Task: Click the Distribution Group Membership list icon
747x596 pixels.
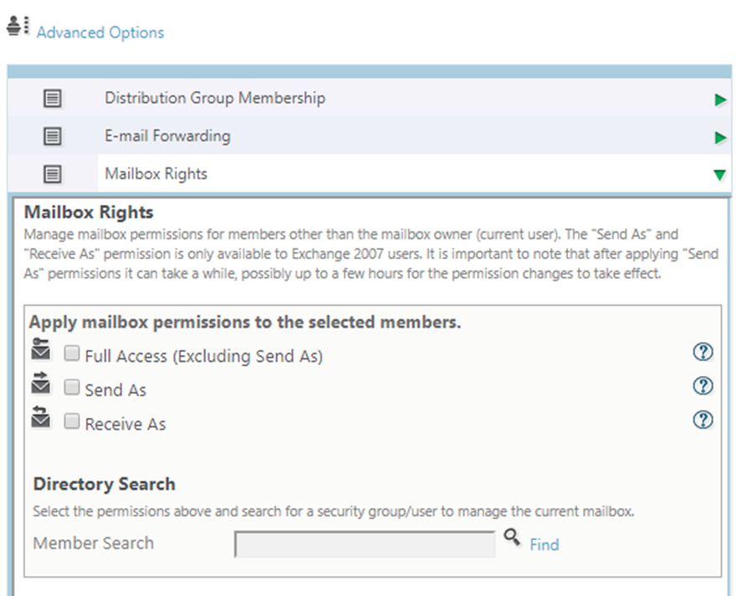Action: (x=53, y=99)
